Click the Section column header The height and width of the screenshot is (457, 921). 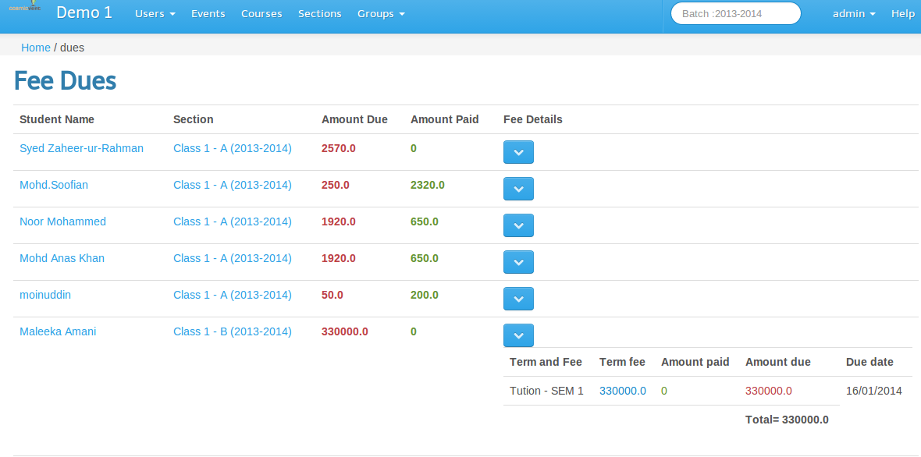[194, 119]
